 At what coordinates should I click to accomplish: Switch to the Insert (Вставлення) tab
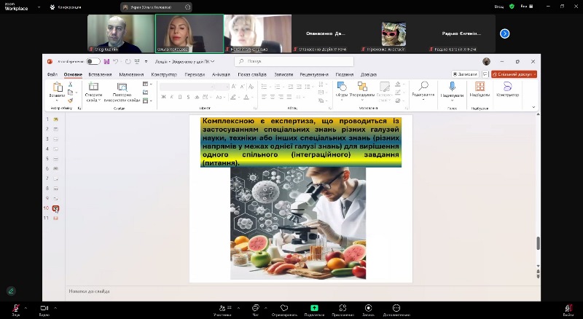[x=100, y=74]
